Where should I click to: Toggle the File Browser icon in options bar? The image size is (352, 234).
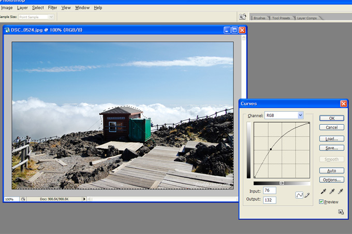242,17
